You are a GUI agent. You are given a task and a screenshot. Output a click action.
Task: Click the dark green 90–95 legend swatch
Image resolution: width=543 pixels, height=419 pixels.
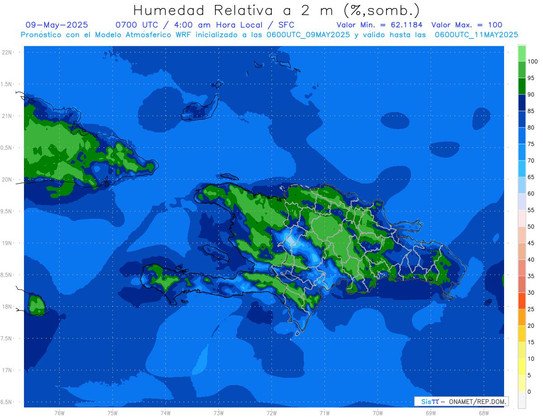coord(522,86)
